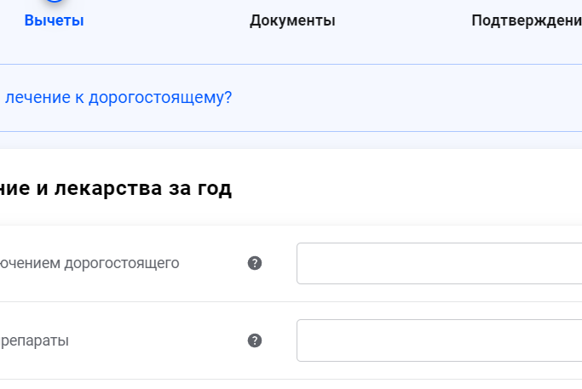Open the Документы step tab

coord(292,20)
